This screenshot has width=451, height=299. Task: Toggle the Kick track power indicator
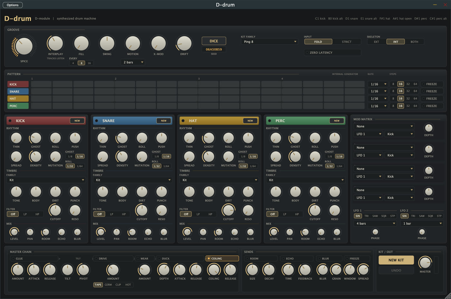[10, 121]
